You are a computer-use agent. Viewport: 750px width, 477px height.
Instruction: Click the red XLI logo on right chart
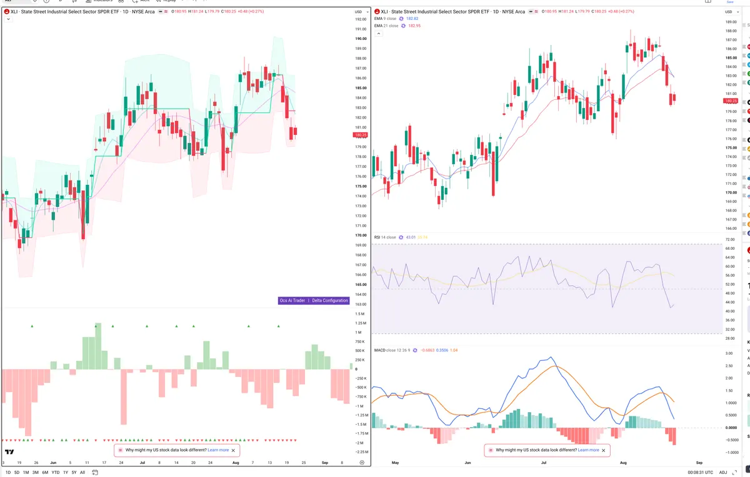coord(376,12)
